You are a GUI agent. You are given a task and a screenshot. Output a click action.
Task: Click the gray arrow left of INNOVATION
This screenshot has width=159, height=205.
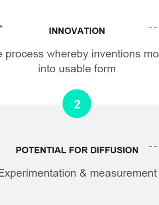[x=1, y=26]
